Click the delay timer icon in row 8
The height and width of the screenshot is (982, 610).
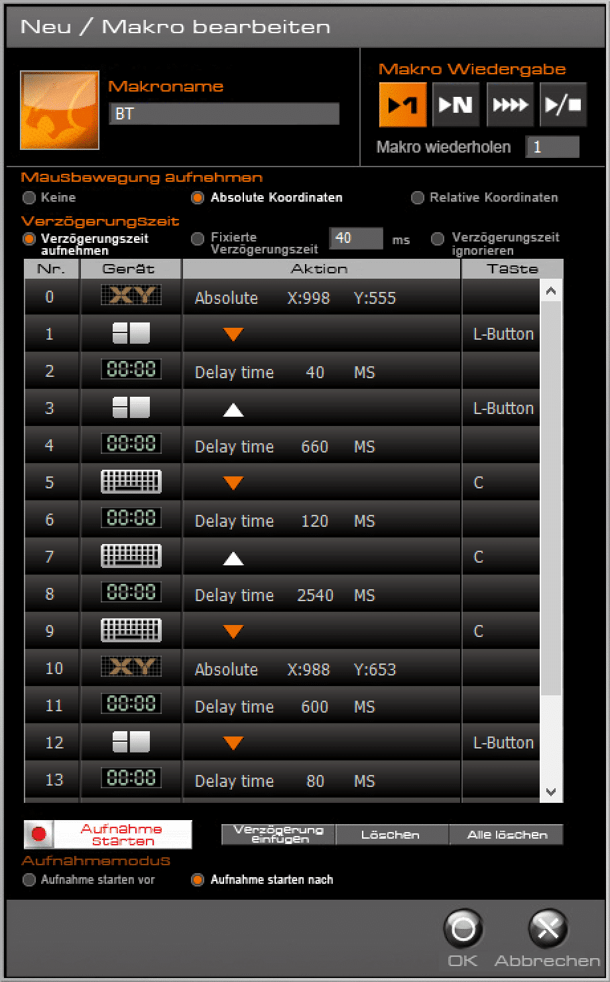(x=131, y=593)
